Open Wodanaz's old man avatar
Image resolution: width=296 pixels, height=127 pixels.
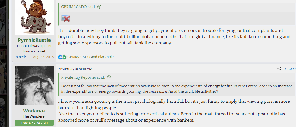pyautogui.click(x=34, y=86)
